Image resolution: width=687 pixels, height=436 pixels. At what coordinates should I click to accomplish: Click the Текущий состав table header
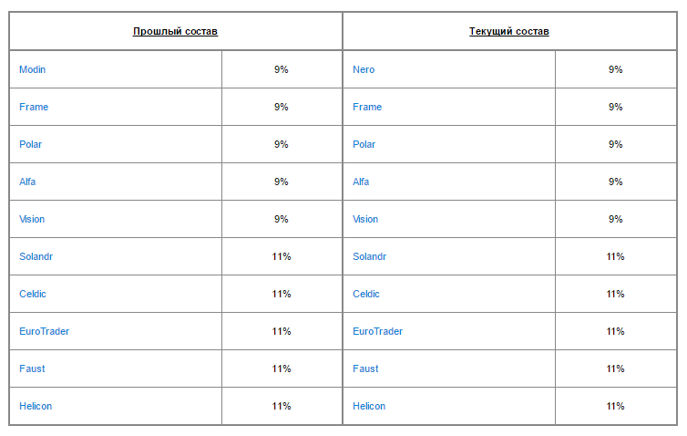(509, 31)
